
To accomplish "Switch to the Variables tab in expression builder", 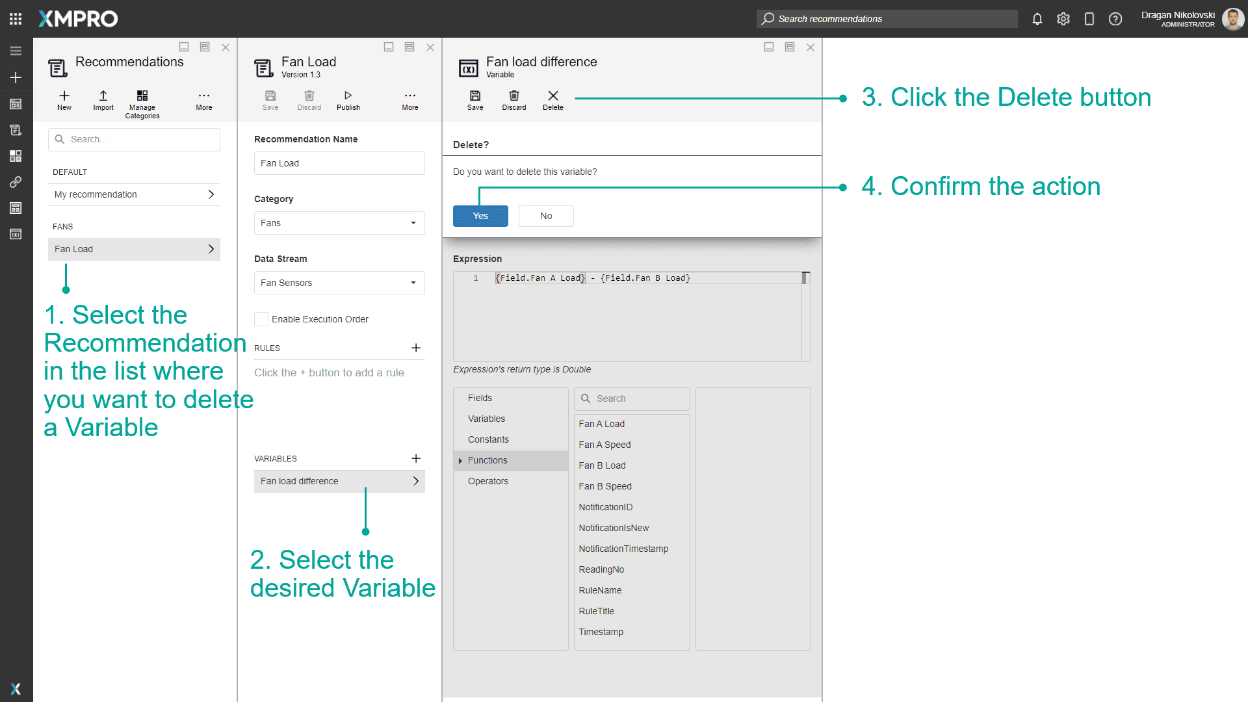I will tap(486, 419).
